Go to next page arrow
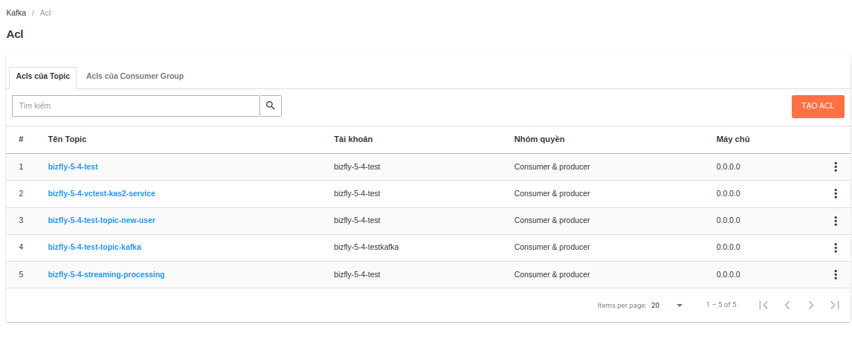The width and height of the screenshot is (852, 362). [x=811, y=305]
